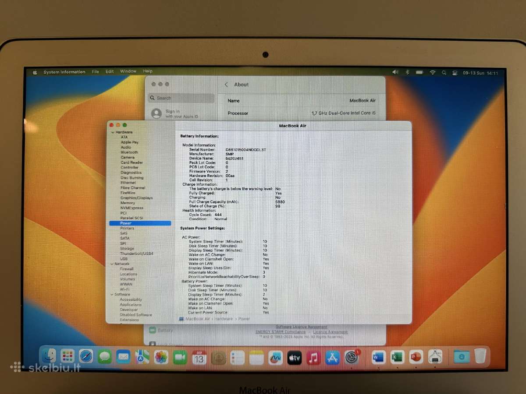Open App Store in dock
The image size is (526, 394).
(x=333, y=358)
